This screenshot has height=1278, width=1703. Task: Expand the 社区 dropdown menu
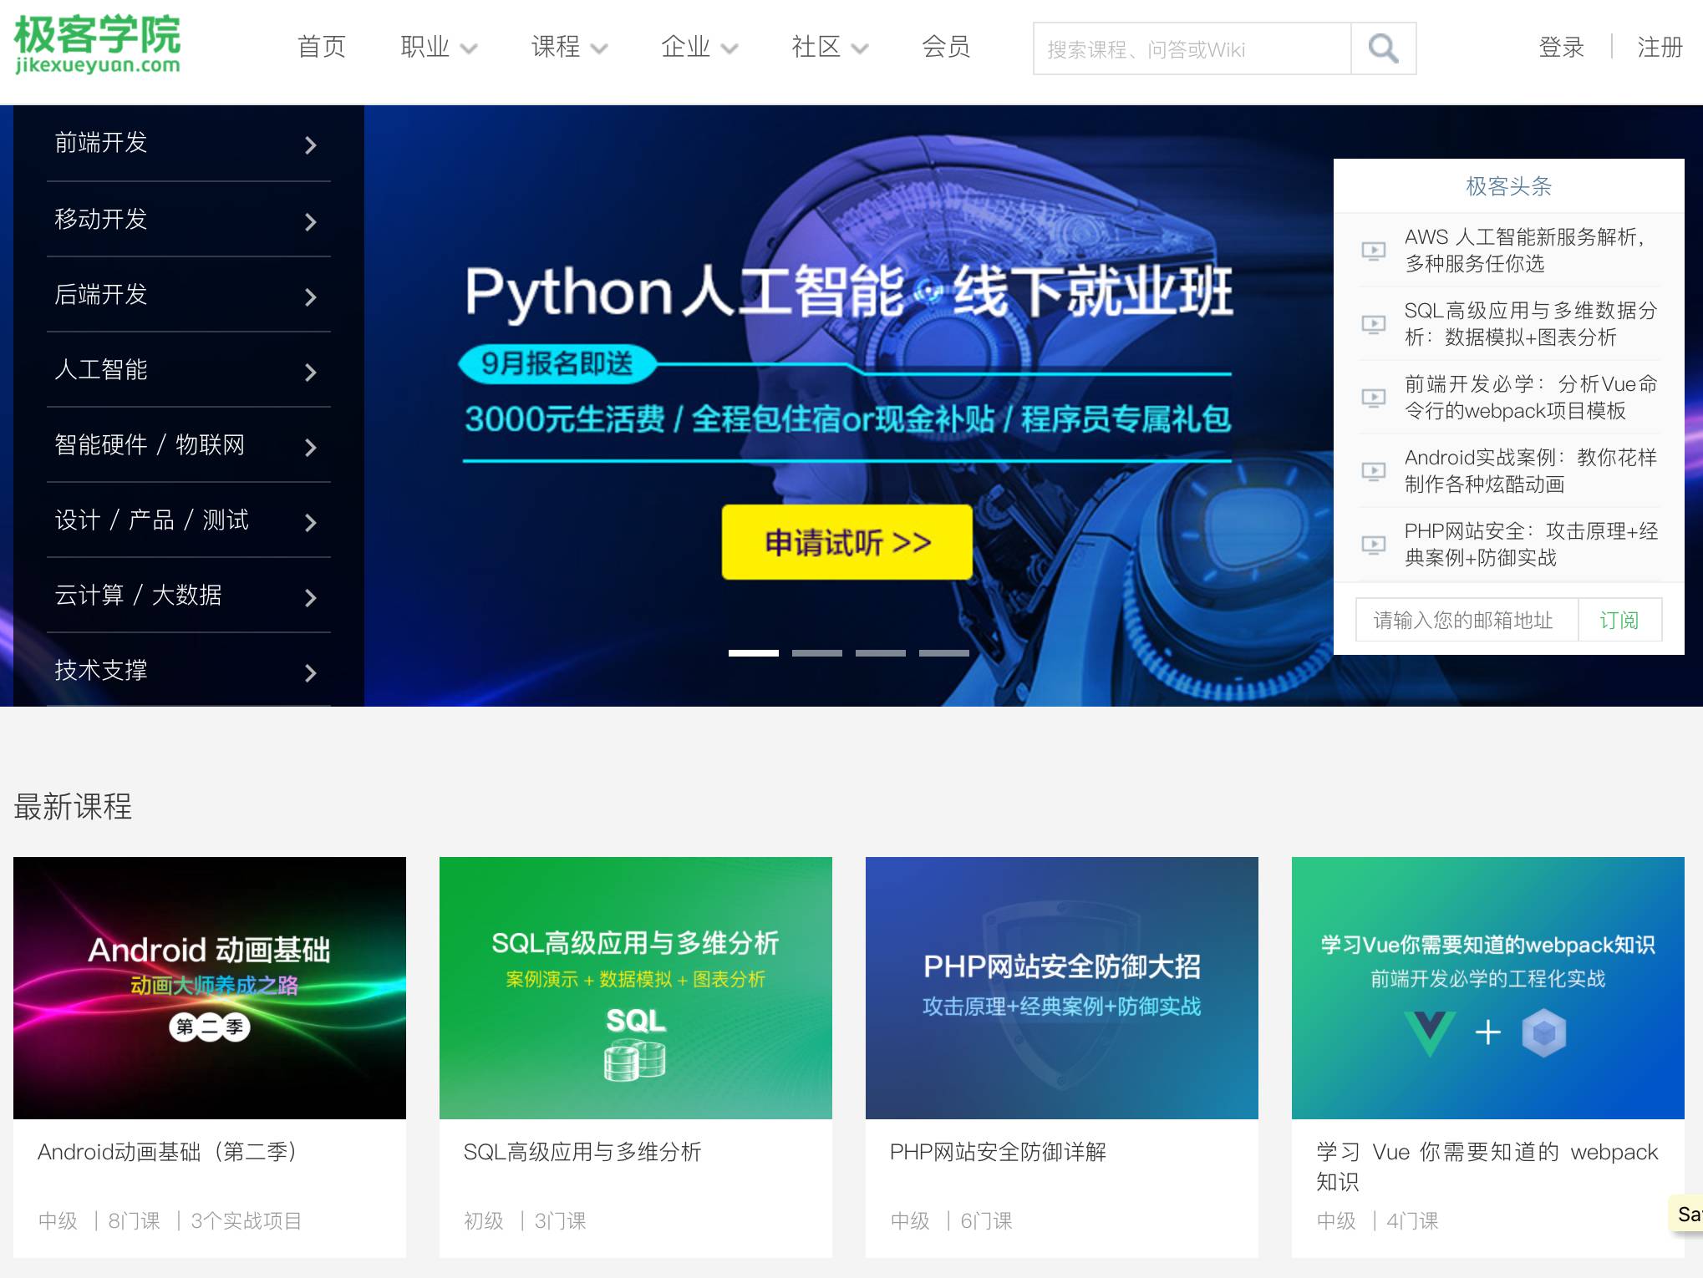(829, 48)
